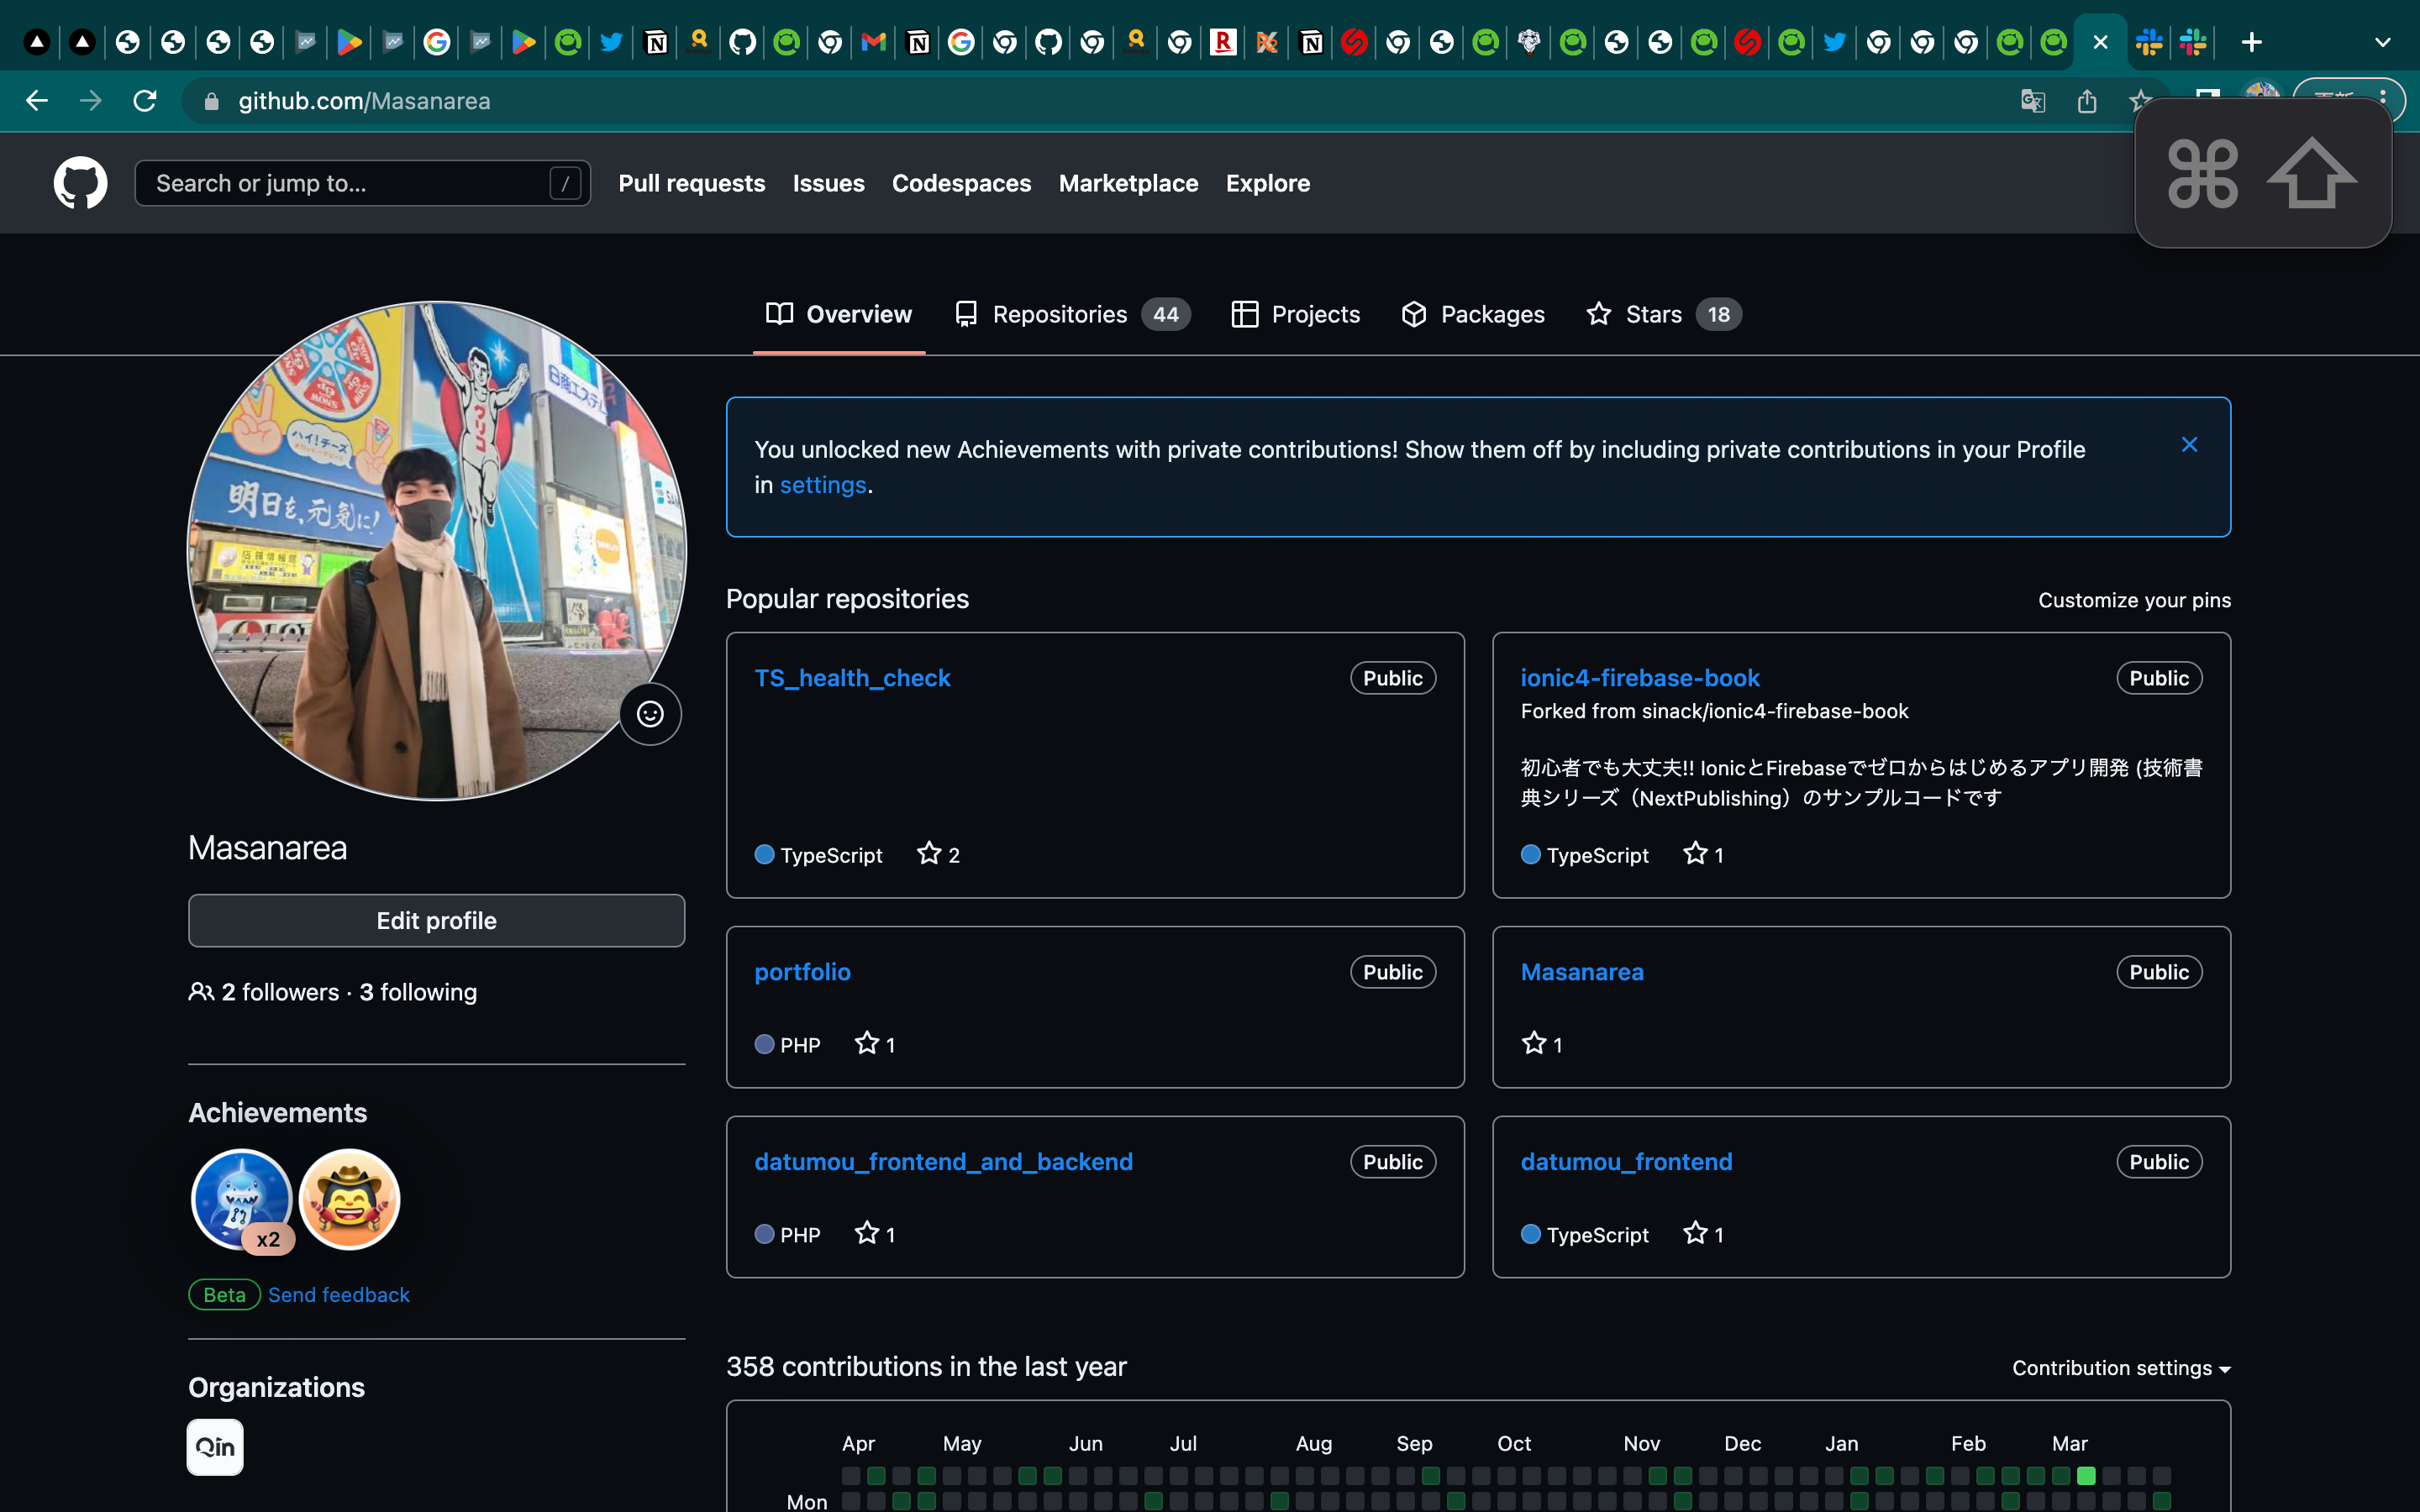Open the Google Translate icon in the address bar
This screenshot has height=1512, width=2420.
click(2032, 101)
